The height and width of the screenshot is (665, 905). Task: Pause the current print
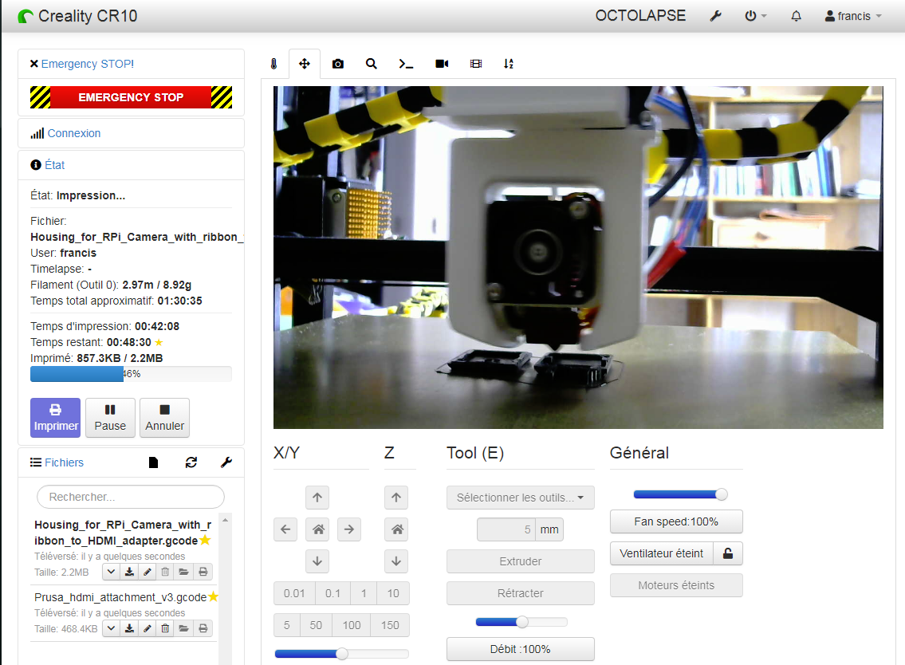click(110, 417)
